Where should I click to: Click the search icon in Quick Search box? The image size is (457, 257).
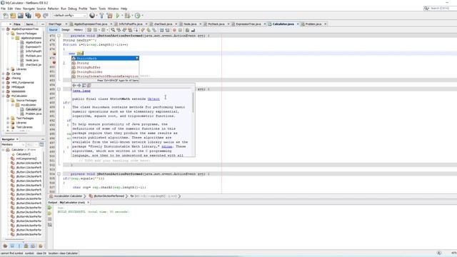click(x=427, y=8)
